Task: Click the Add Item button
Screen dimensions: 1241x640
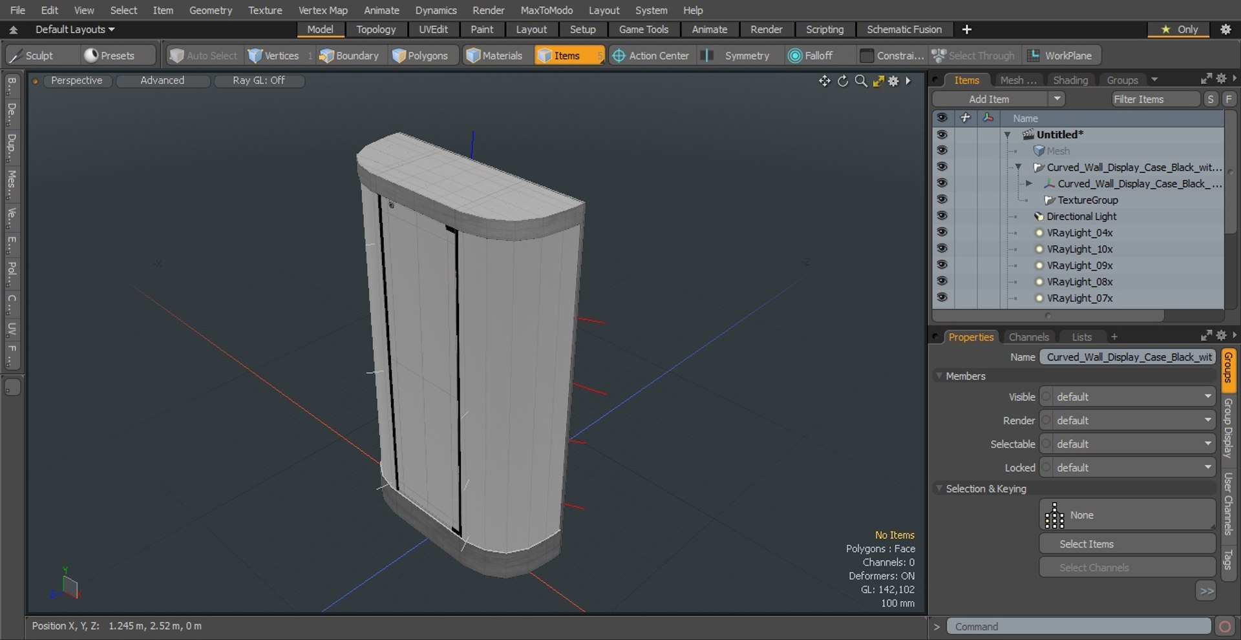Action: [x=989, y=99]
